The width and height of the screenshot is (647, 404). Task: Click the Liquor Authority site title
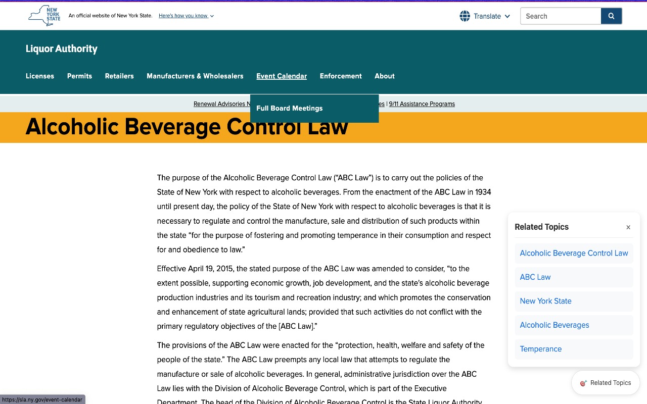point(62,48)
